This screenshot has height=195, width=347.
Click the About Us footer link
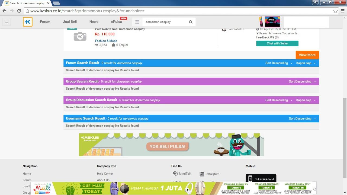(103, 180)
